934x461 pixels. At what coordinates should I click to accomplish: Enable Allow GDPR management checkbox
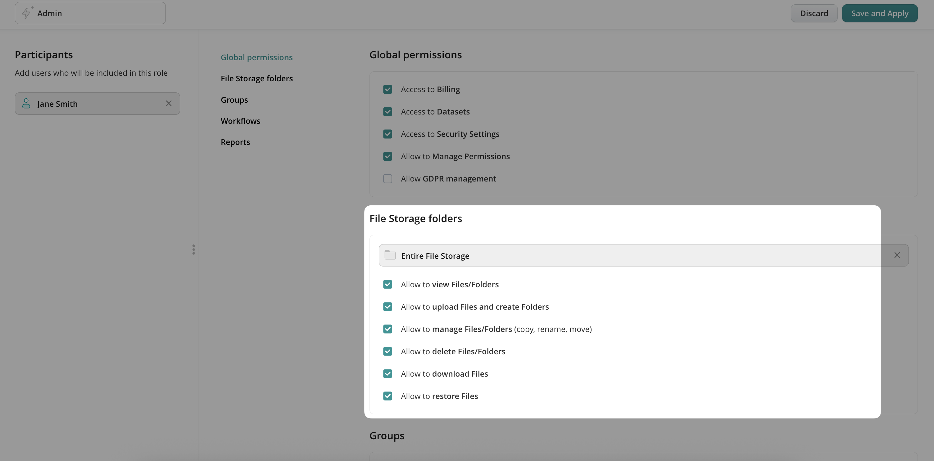(x=387, y=179)
